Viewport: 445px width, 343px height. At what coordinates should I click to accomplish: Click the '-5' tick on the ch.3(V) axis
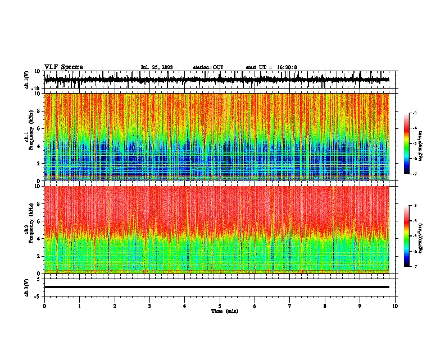(x=38, y=296)
